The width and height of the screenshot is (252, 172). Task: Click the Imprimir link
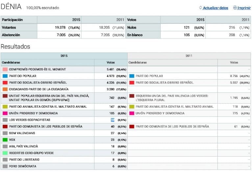(244, 8)
